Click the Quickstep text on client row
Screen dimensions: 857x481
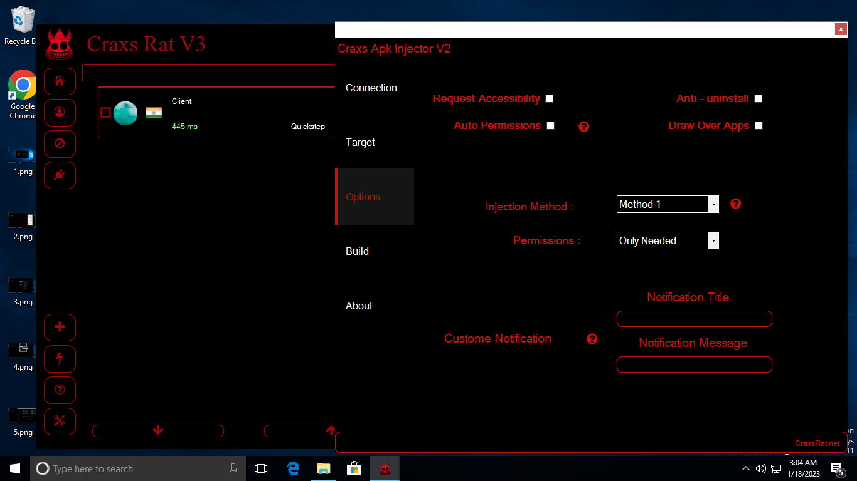click(x=308, y=127)
